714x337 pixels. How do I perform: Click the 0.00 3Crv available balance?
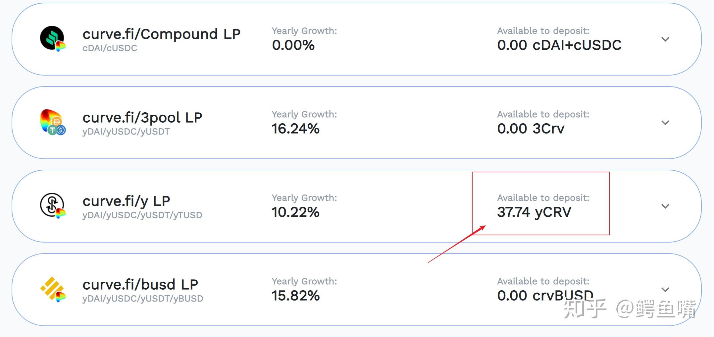[x=531, y=129]
